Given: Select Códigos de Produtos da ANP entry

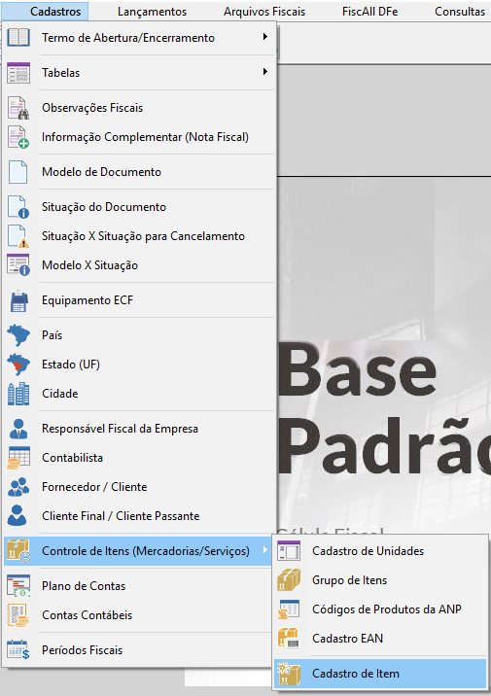Looking at the screenshot, I should click(380, 609).
